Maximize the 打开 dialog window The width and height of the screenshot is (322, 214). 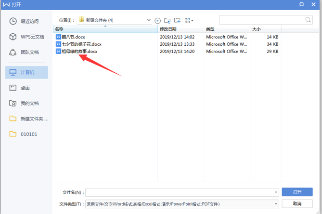(301, 4)
